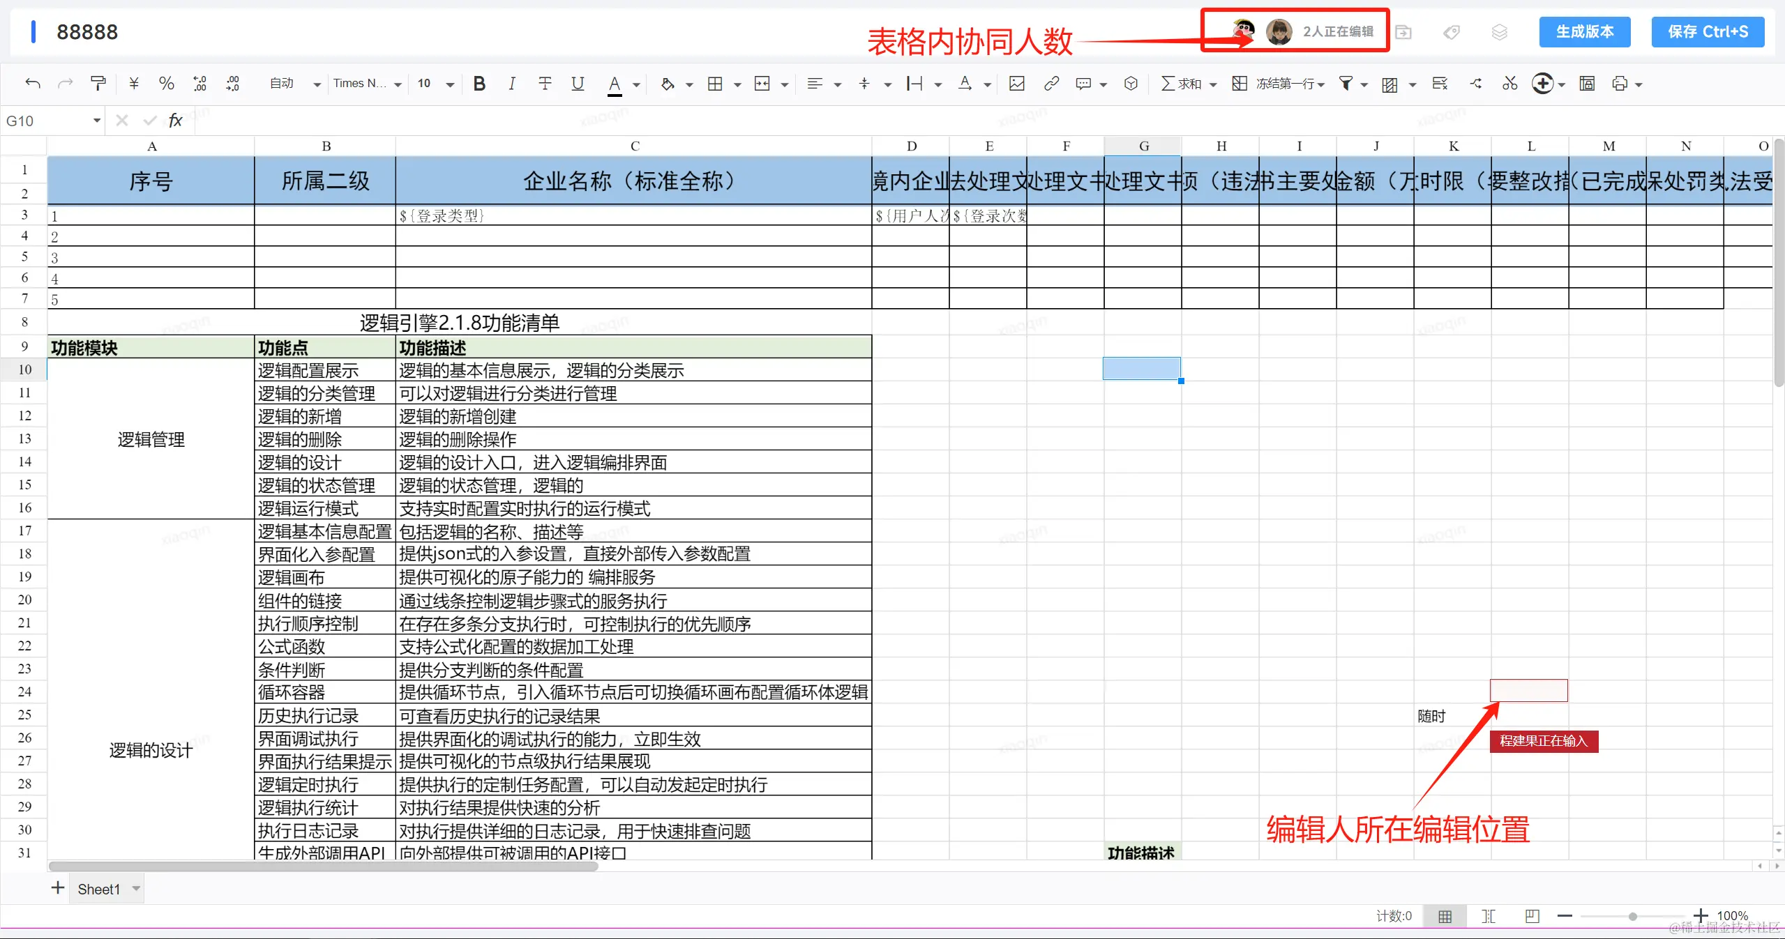Click the zoom slider handle

(1633, 916)
